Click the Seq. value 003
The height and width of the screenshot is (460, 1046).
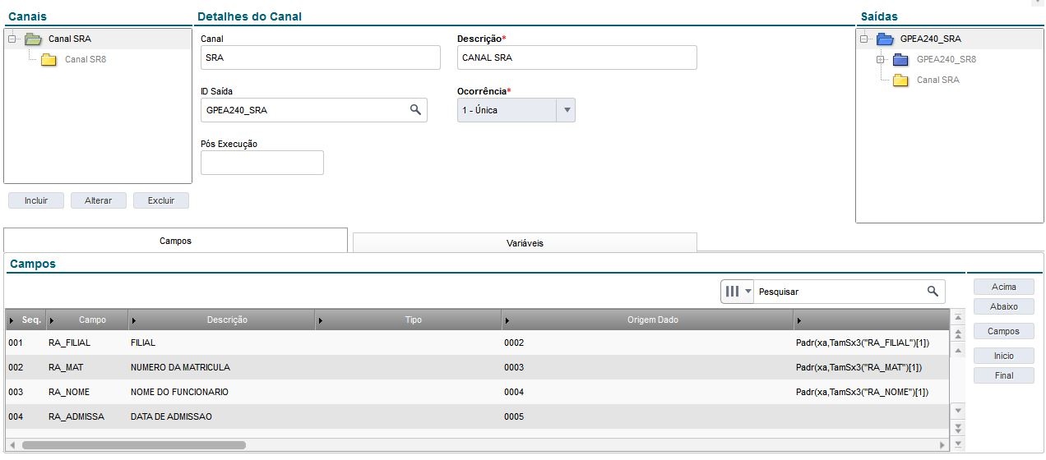tap(15, 392)
